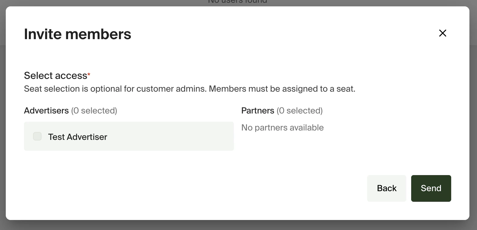
Task: Select the Test Advertiser checkbox
Action: pos(37,136)
